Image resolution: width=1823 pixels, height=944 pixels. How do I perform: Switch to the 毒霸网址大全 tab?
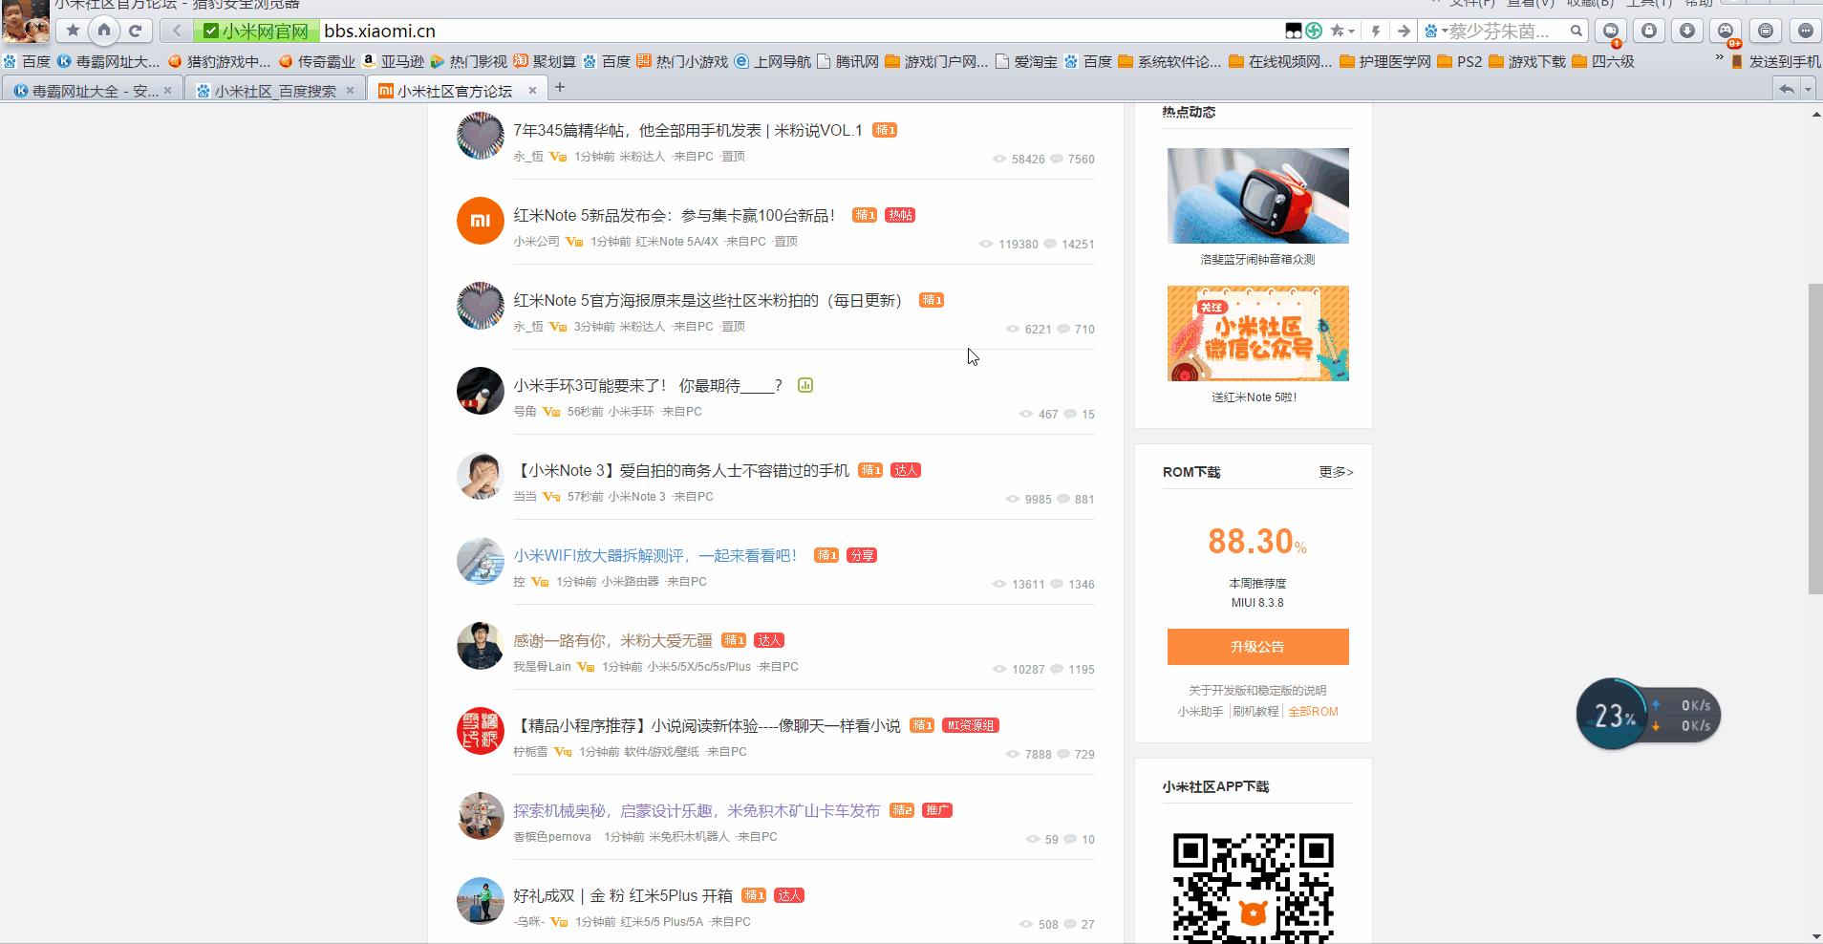click(91, 88)
